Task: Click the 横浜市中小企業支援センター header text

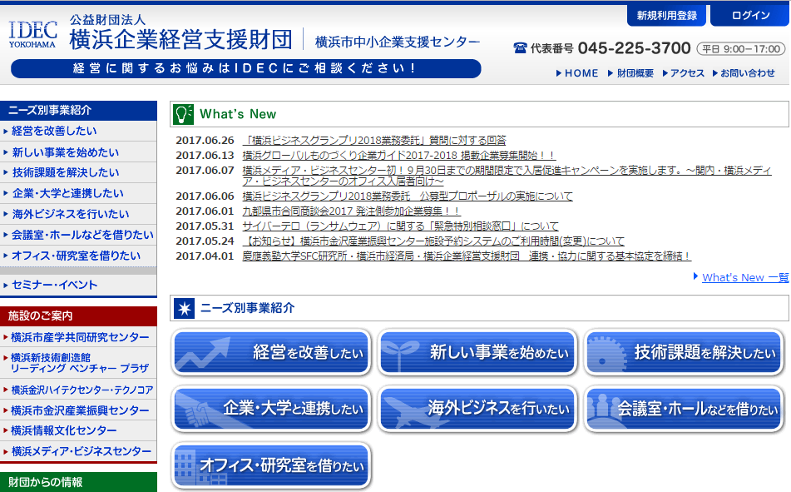Action: (x=397, y=42)
